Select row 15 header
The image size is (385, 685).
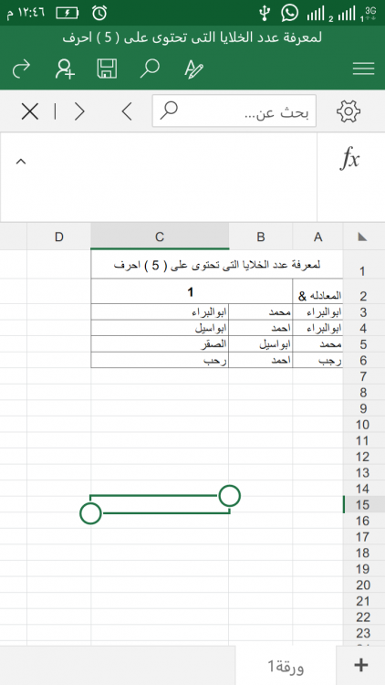[363, 504]
